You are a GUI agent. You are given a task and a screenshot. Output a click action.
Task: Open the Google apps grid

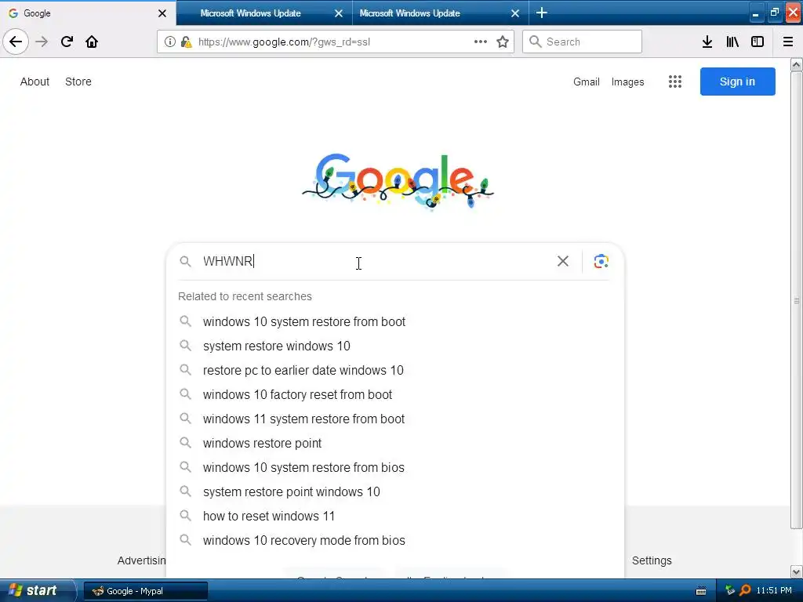674,82
